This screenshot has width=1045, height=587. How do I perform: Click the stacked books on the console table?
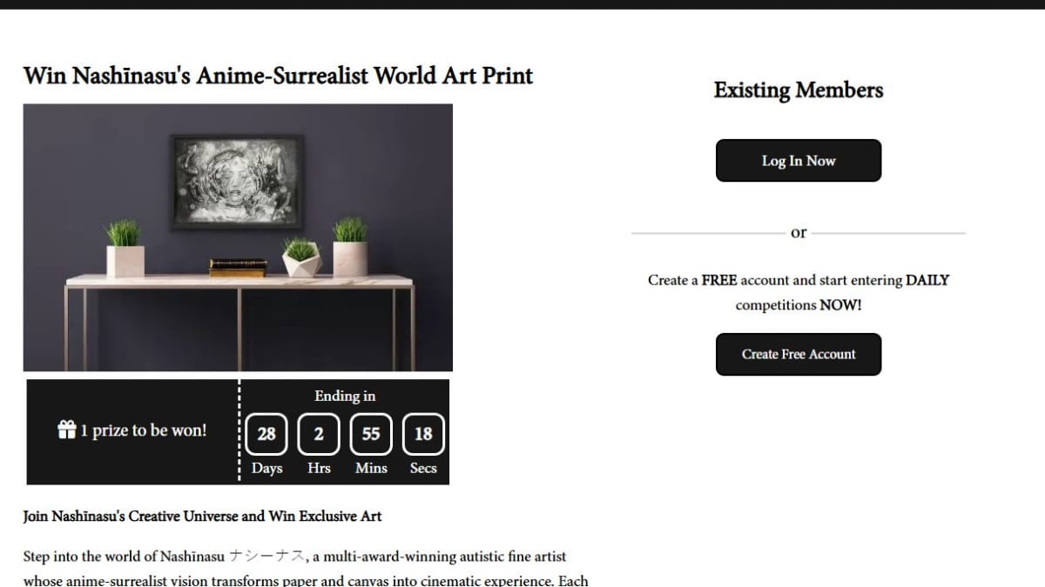pyautogui.click(x=238, y=267)
